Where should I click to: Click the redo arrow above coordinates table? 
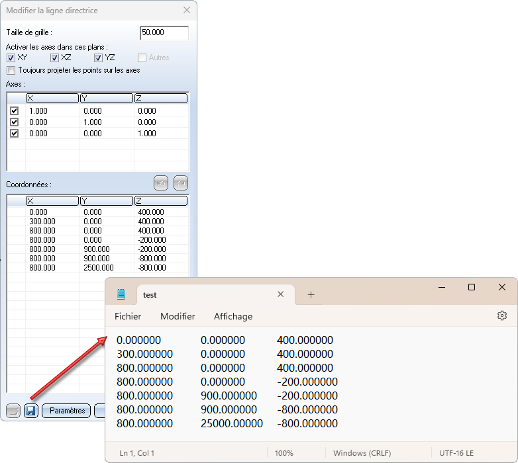pyautogui.click(x=180, y=183)
